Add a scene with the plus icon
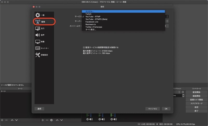This screenshot has height=126, width=208. (2, 120)
